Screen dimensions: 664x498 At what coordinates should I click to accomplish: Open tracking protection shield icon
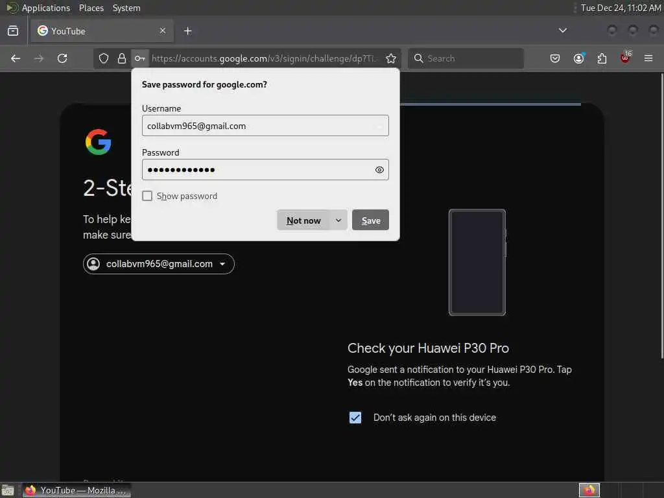pos(104,58)
